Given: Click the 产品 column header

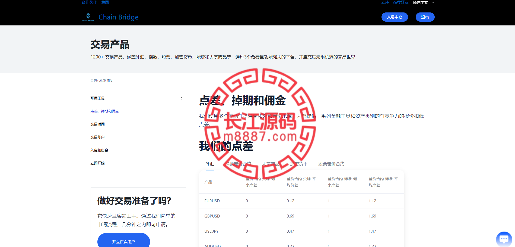Looking at the screenshot, I should (208, 182).
